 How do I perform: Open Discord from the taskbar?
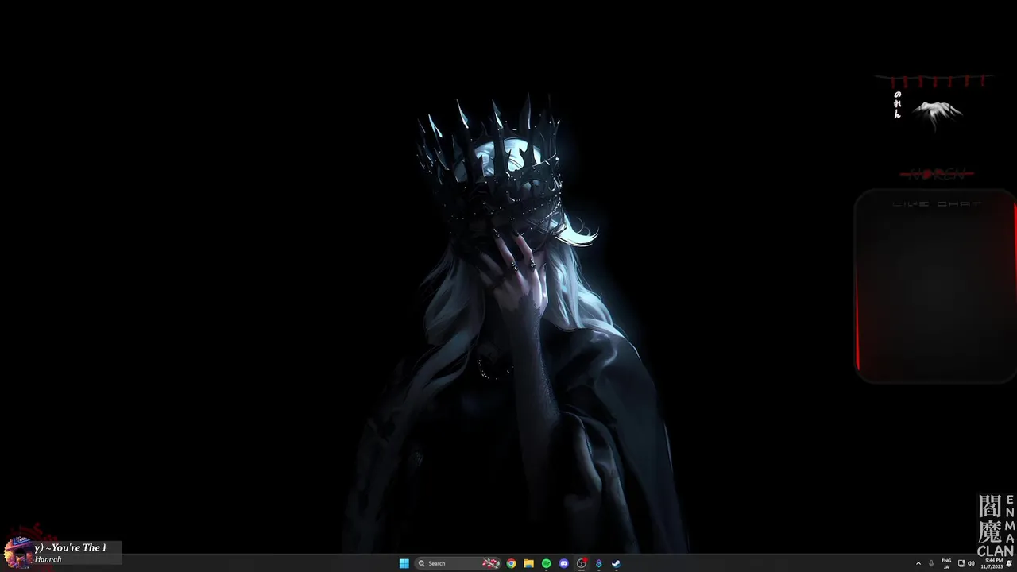click(x=563, y=563)
